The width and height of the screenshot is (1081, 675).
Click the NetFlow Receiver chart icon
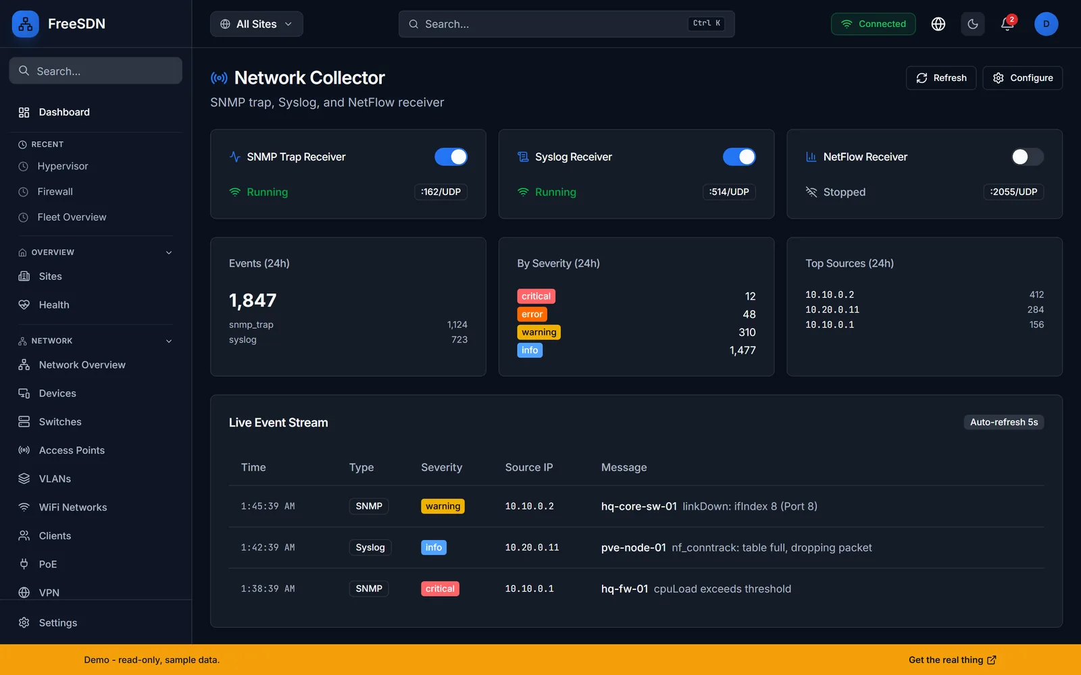point(811,157)
